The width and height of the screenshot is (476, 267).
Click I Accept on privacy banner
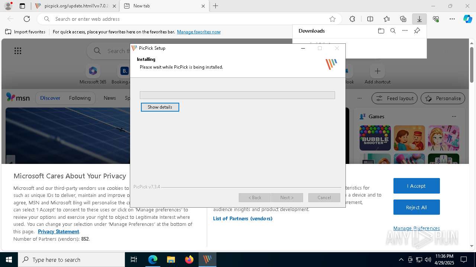(416, 186)
